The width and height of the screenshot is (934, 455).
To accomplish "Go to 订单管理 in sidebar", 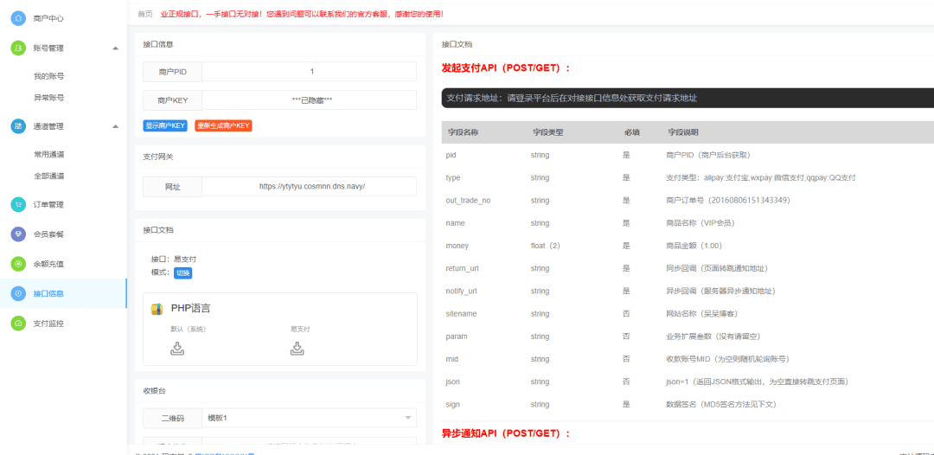I will pos(48,204).
